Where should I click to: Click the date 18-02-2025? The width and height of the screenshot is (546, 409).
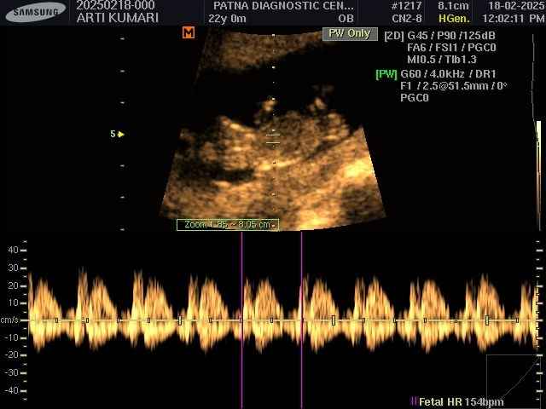pyautogui.click(x=516, y=6)
